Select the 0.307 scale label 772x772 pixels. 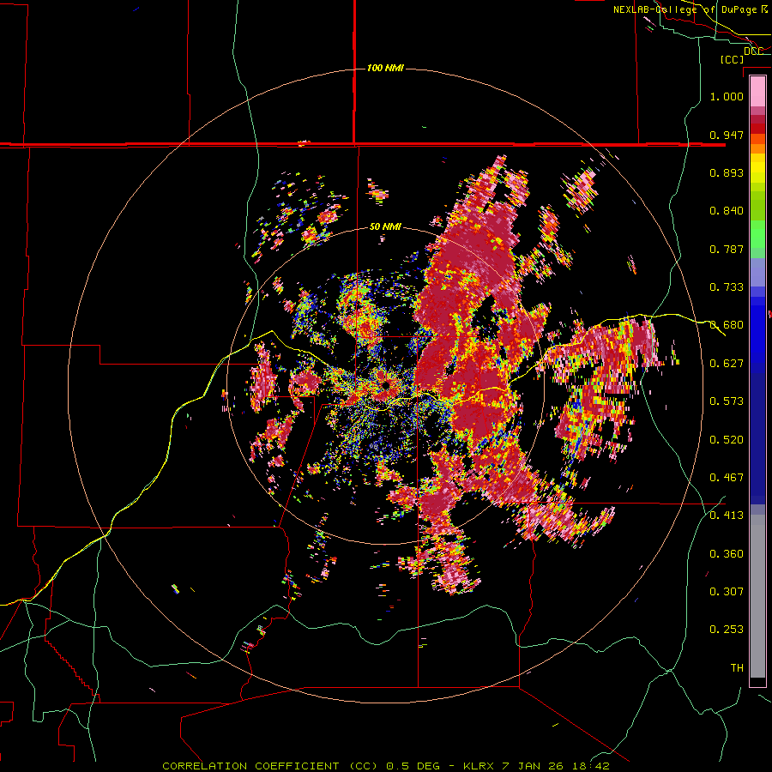tap(727, 592)
